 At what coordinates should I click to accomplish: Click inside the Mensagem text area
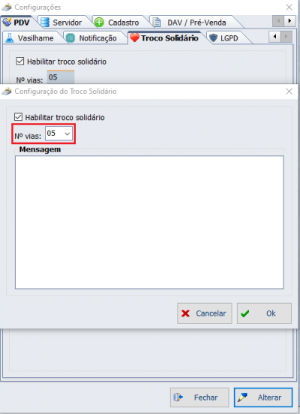[x=149, y=222]
